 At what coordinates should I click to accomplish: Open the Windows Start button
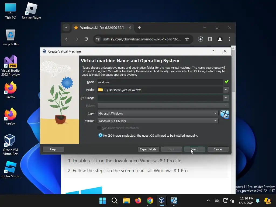(x=102, y=201)
